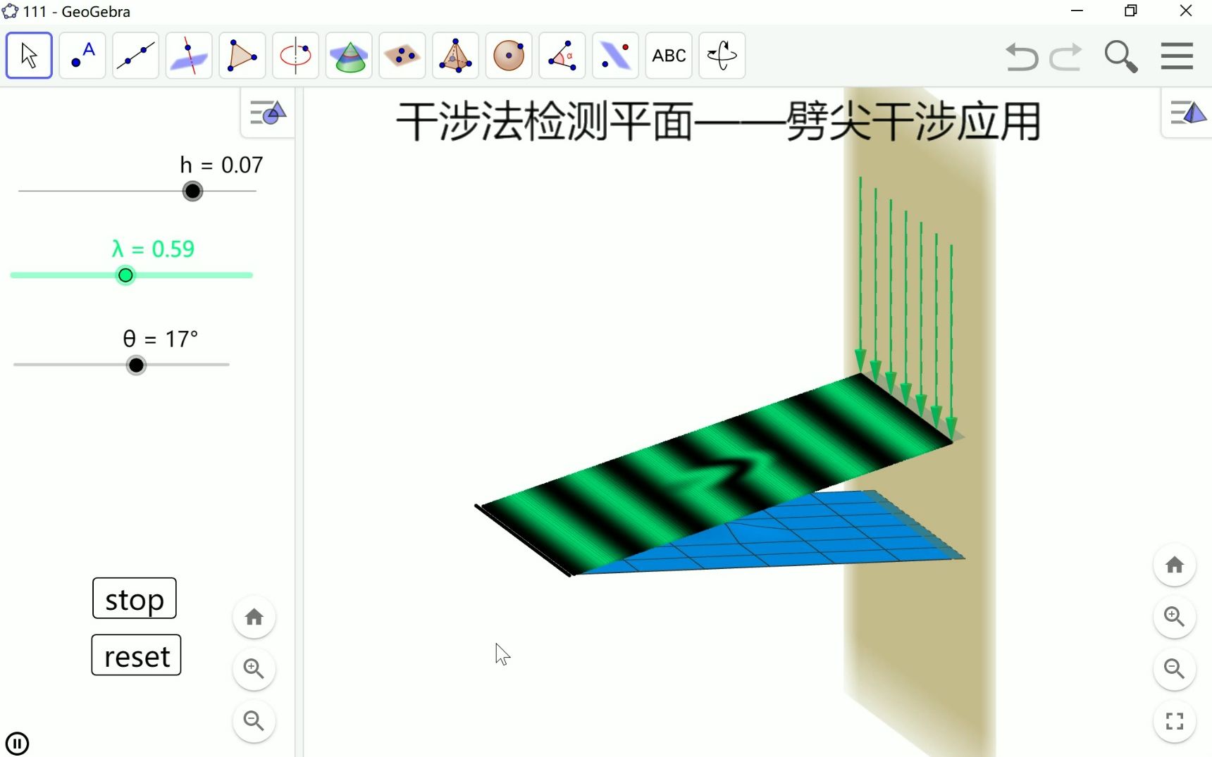Screen dimensions: 1212x757
Task: Select the Rotate 3D view tool
Action: 722,55
